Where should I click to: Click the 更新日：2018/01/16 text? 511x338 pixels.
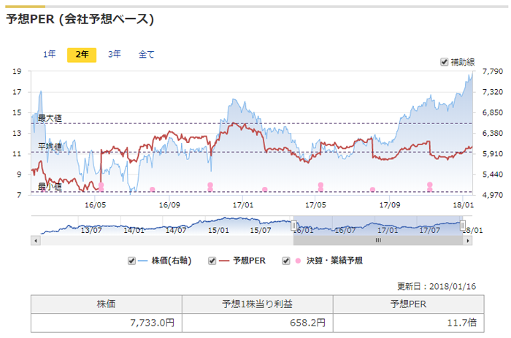(x=437, y=286)
